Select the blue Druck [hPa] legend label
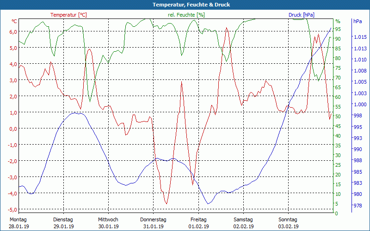Image resolution: width=370 pixels, height=231 pixels. click(301, 15)
